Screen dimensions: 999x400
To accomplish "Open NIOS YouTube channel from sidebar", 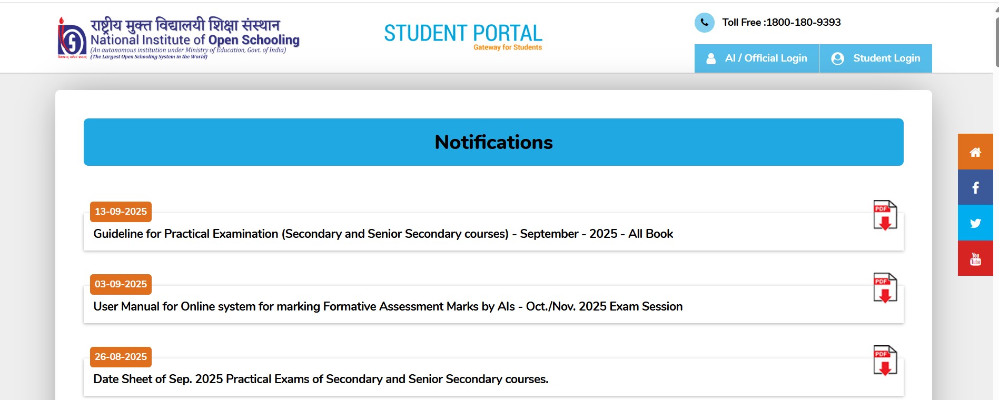I will click(x=975, y=257).
